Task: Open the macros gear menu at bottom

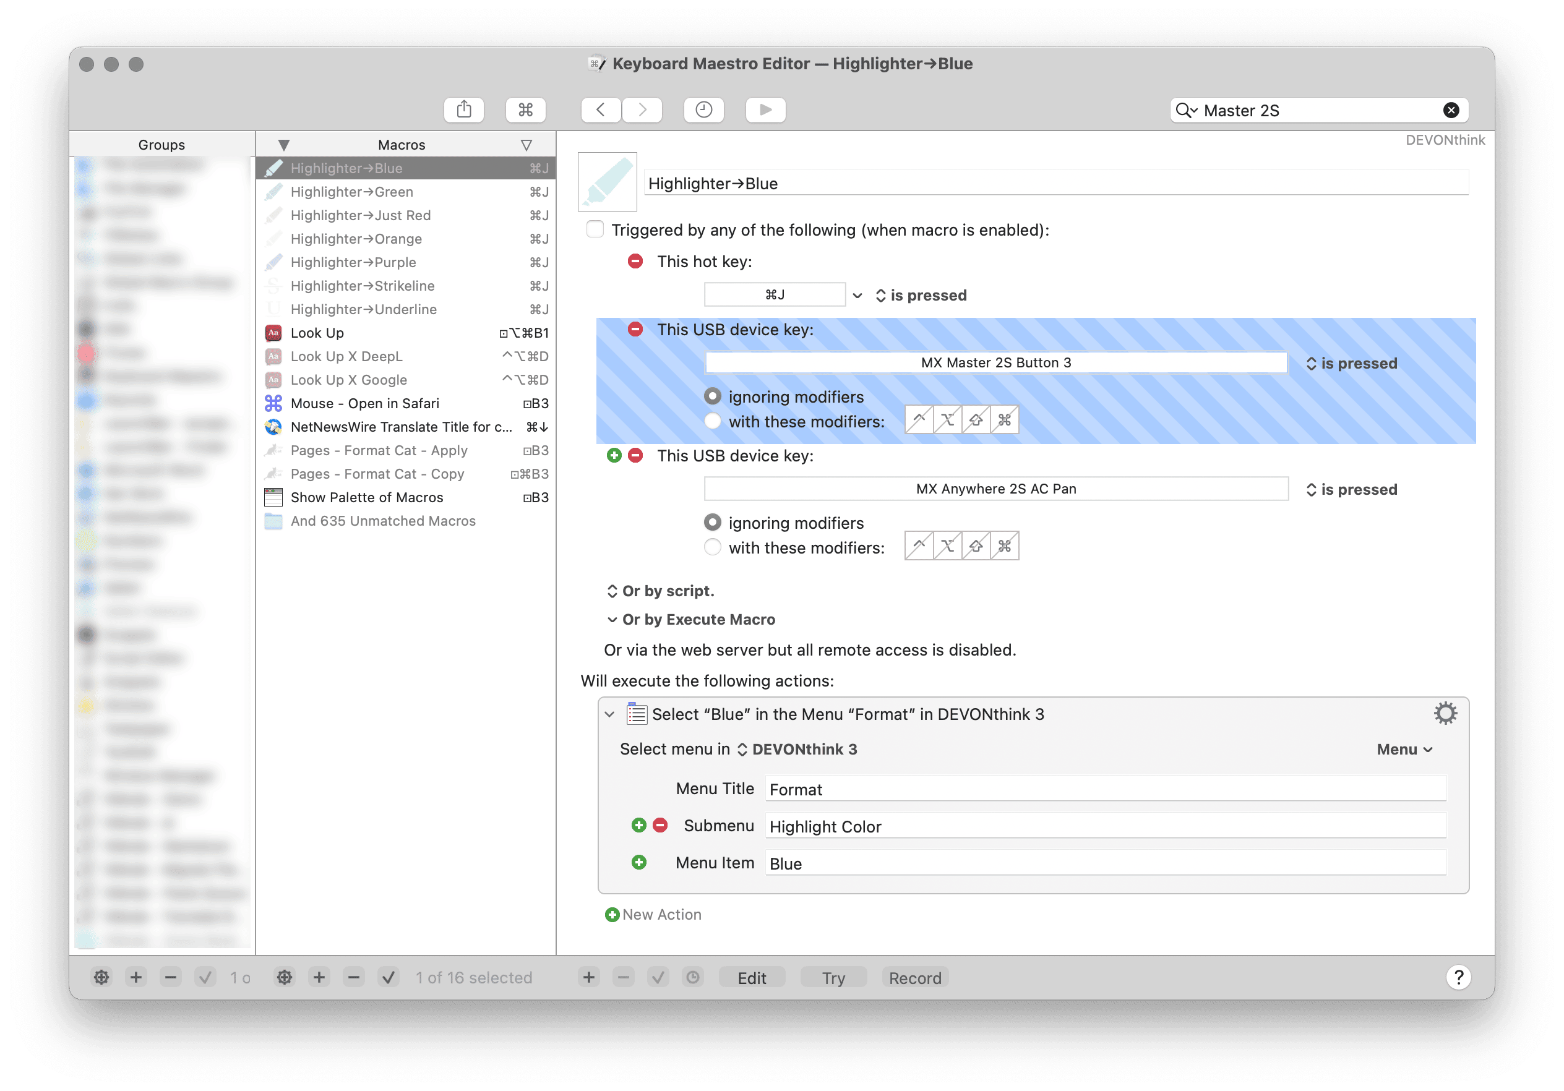Action: click(x=284, y=978)
